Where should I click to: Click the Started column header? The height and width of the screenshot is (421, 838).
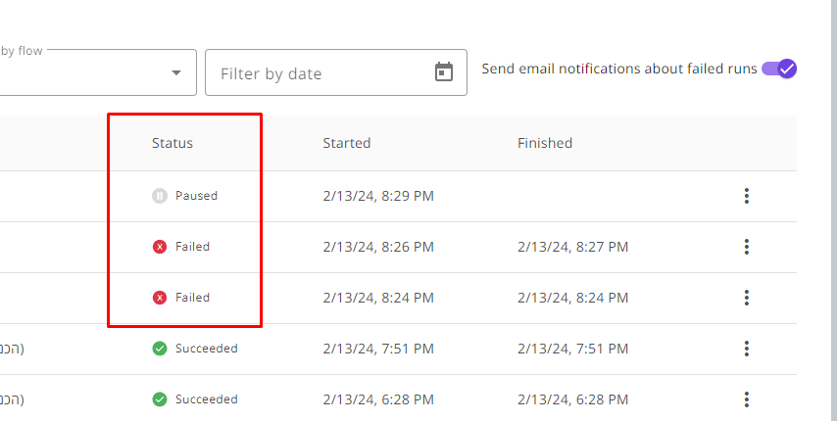click(x=346, y=143)
